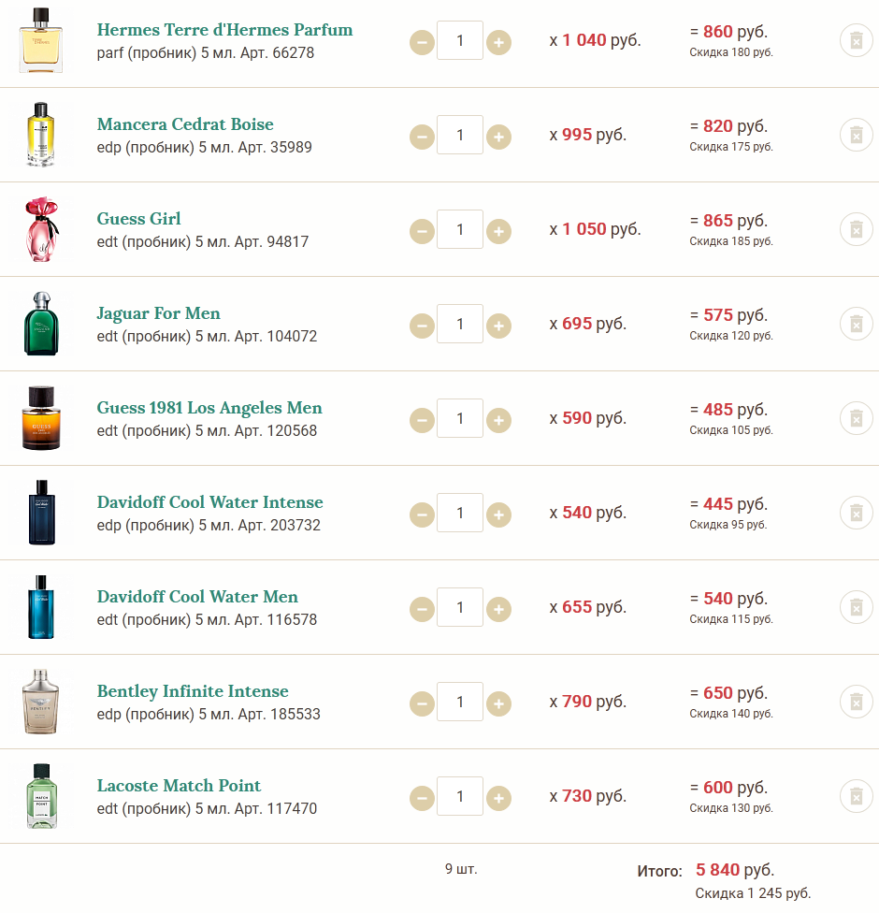Viewport: 879px width, 913px height.
Task: Focus quantity input for Jaguar For Men
Action: coord(460,325)
